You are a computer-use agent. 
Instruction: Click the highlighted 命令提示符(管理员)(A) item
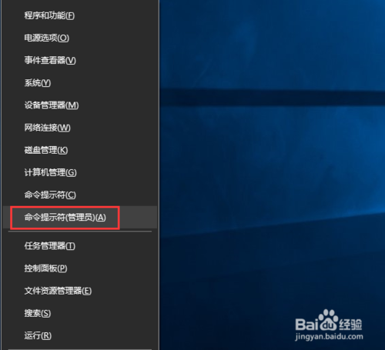tap(80, 217)
